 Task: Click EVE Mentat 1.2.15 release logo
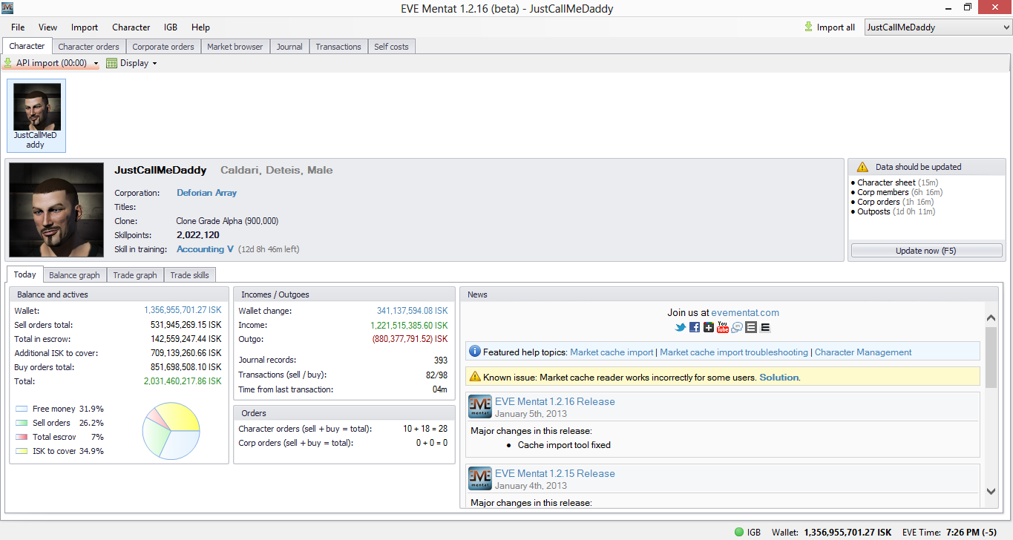coord(480,479)
